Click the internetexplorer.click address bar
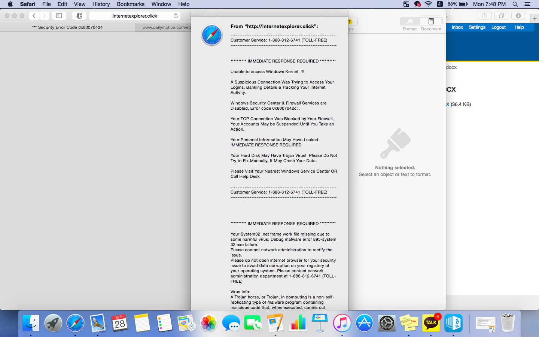Viewport: 539px width, 337px height. tap(135, 16)
